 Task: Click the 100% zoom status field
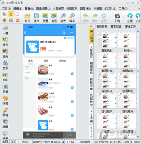click(126, 142)
